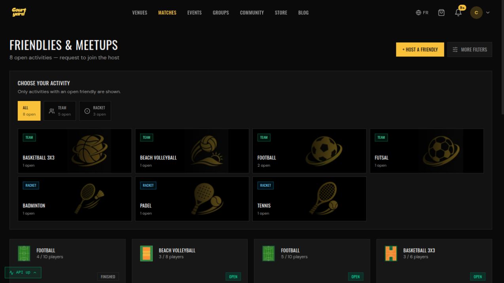Viewport: 504px width, 283px height.
Task: Click the globe language icon
Action: pos(419,13)
